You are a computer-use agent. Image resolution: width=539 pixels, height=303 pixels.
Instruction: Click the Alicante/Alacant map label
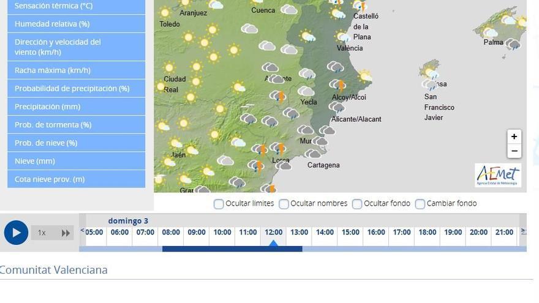(x=356, y=119)
